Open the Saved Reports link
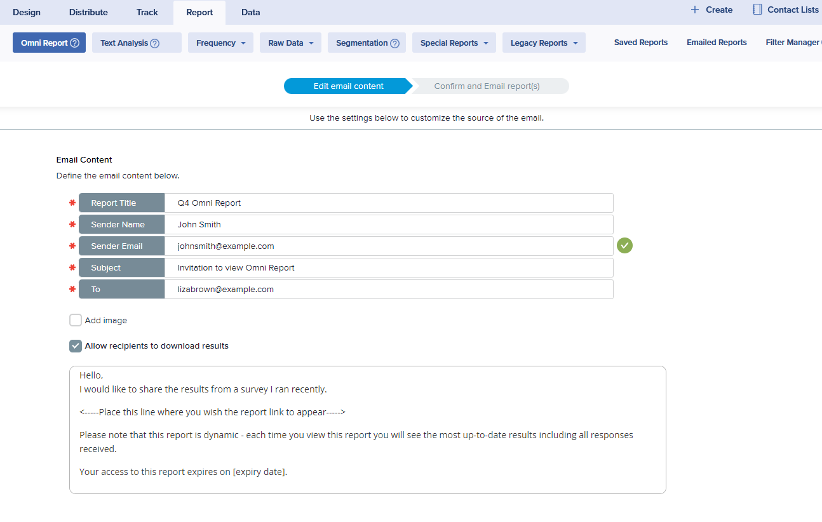The image size is (822, 522). click(640, 43)
